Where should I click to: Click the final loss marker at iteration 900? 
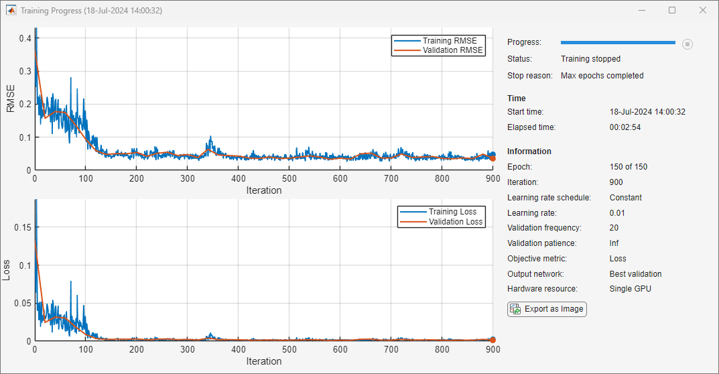tap(493, 340)
